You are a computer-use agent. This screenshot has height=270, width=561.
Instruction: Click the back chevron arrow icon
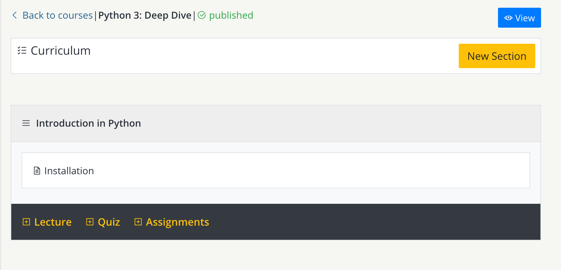pos(14,15)
